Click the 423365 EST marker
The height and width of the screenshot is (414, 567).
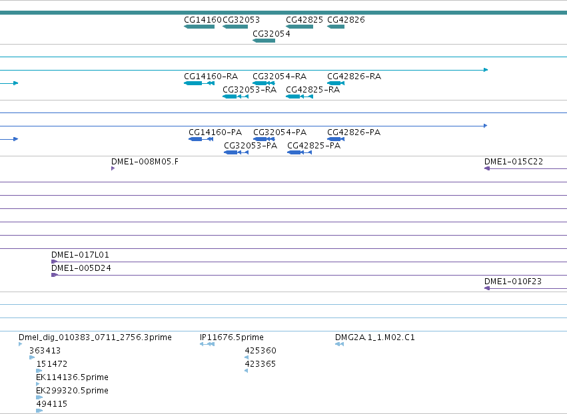coord(247,371)
